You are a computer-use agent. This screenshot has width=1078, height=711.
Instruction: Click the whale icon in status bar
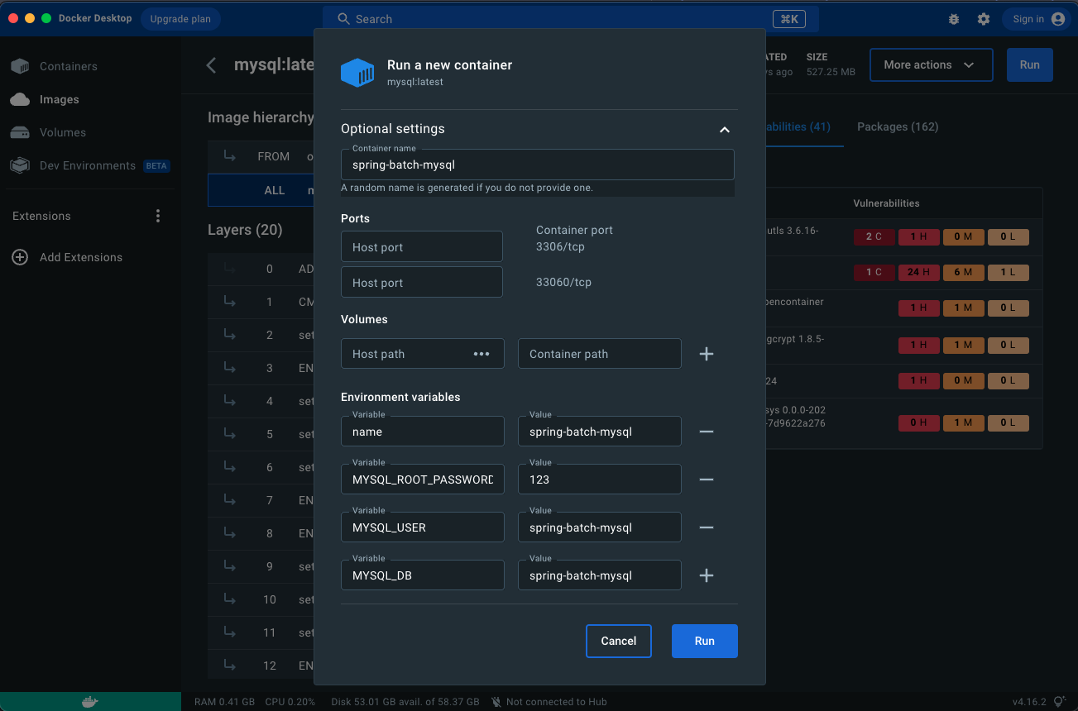coord(90,702)
